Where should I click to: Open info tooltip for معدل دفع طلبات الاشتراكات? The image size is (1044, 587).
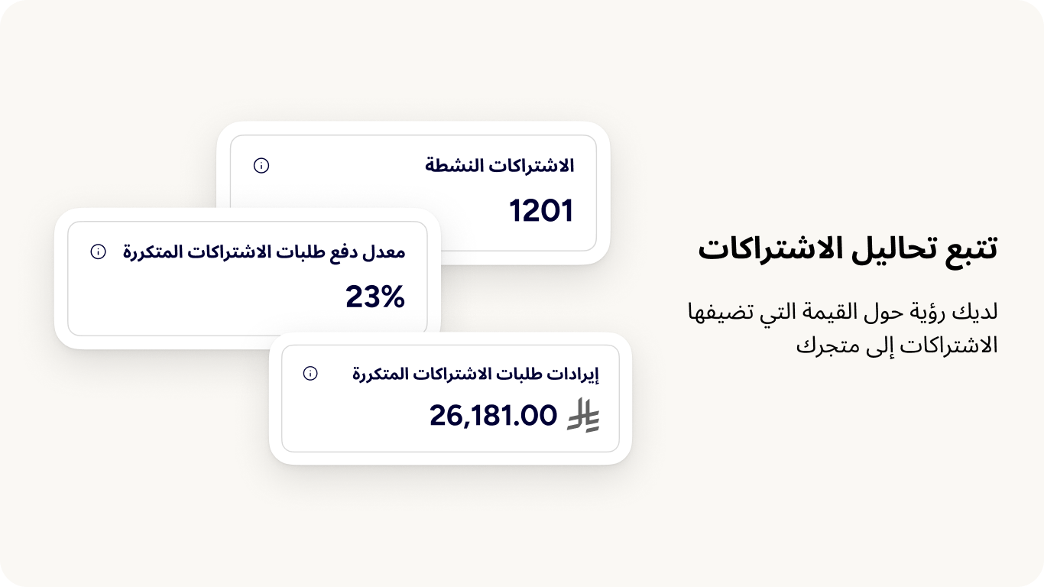(98, 251)
